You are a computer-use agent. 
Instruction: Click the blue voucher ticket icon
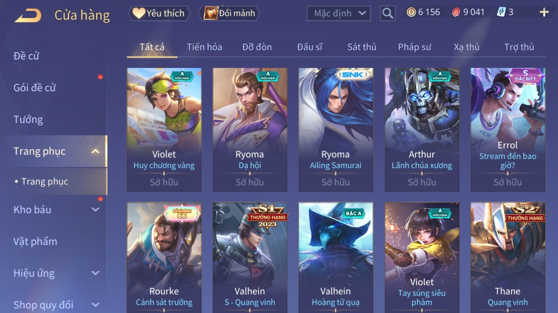tap(501, 12)
